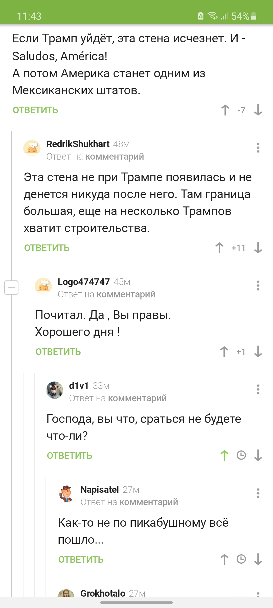Upvote the top comment rated -7
This screenshot has height=608, width=273.
coord(225,110)
